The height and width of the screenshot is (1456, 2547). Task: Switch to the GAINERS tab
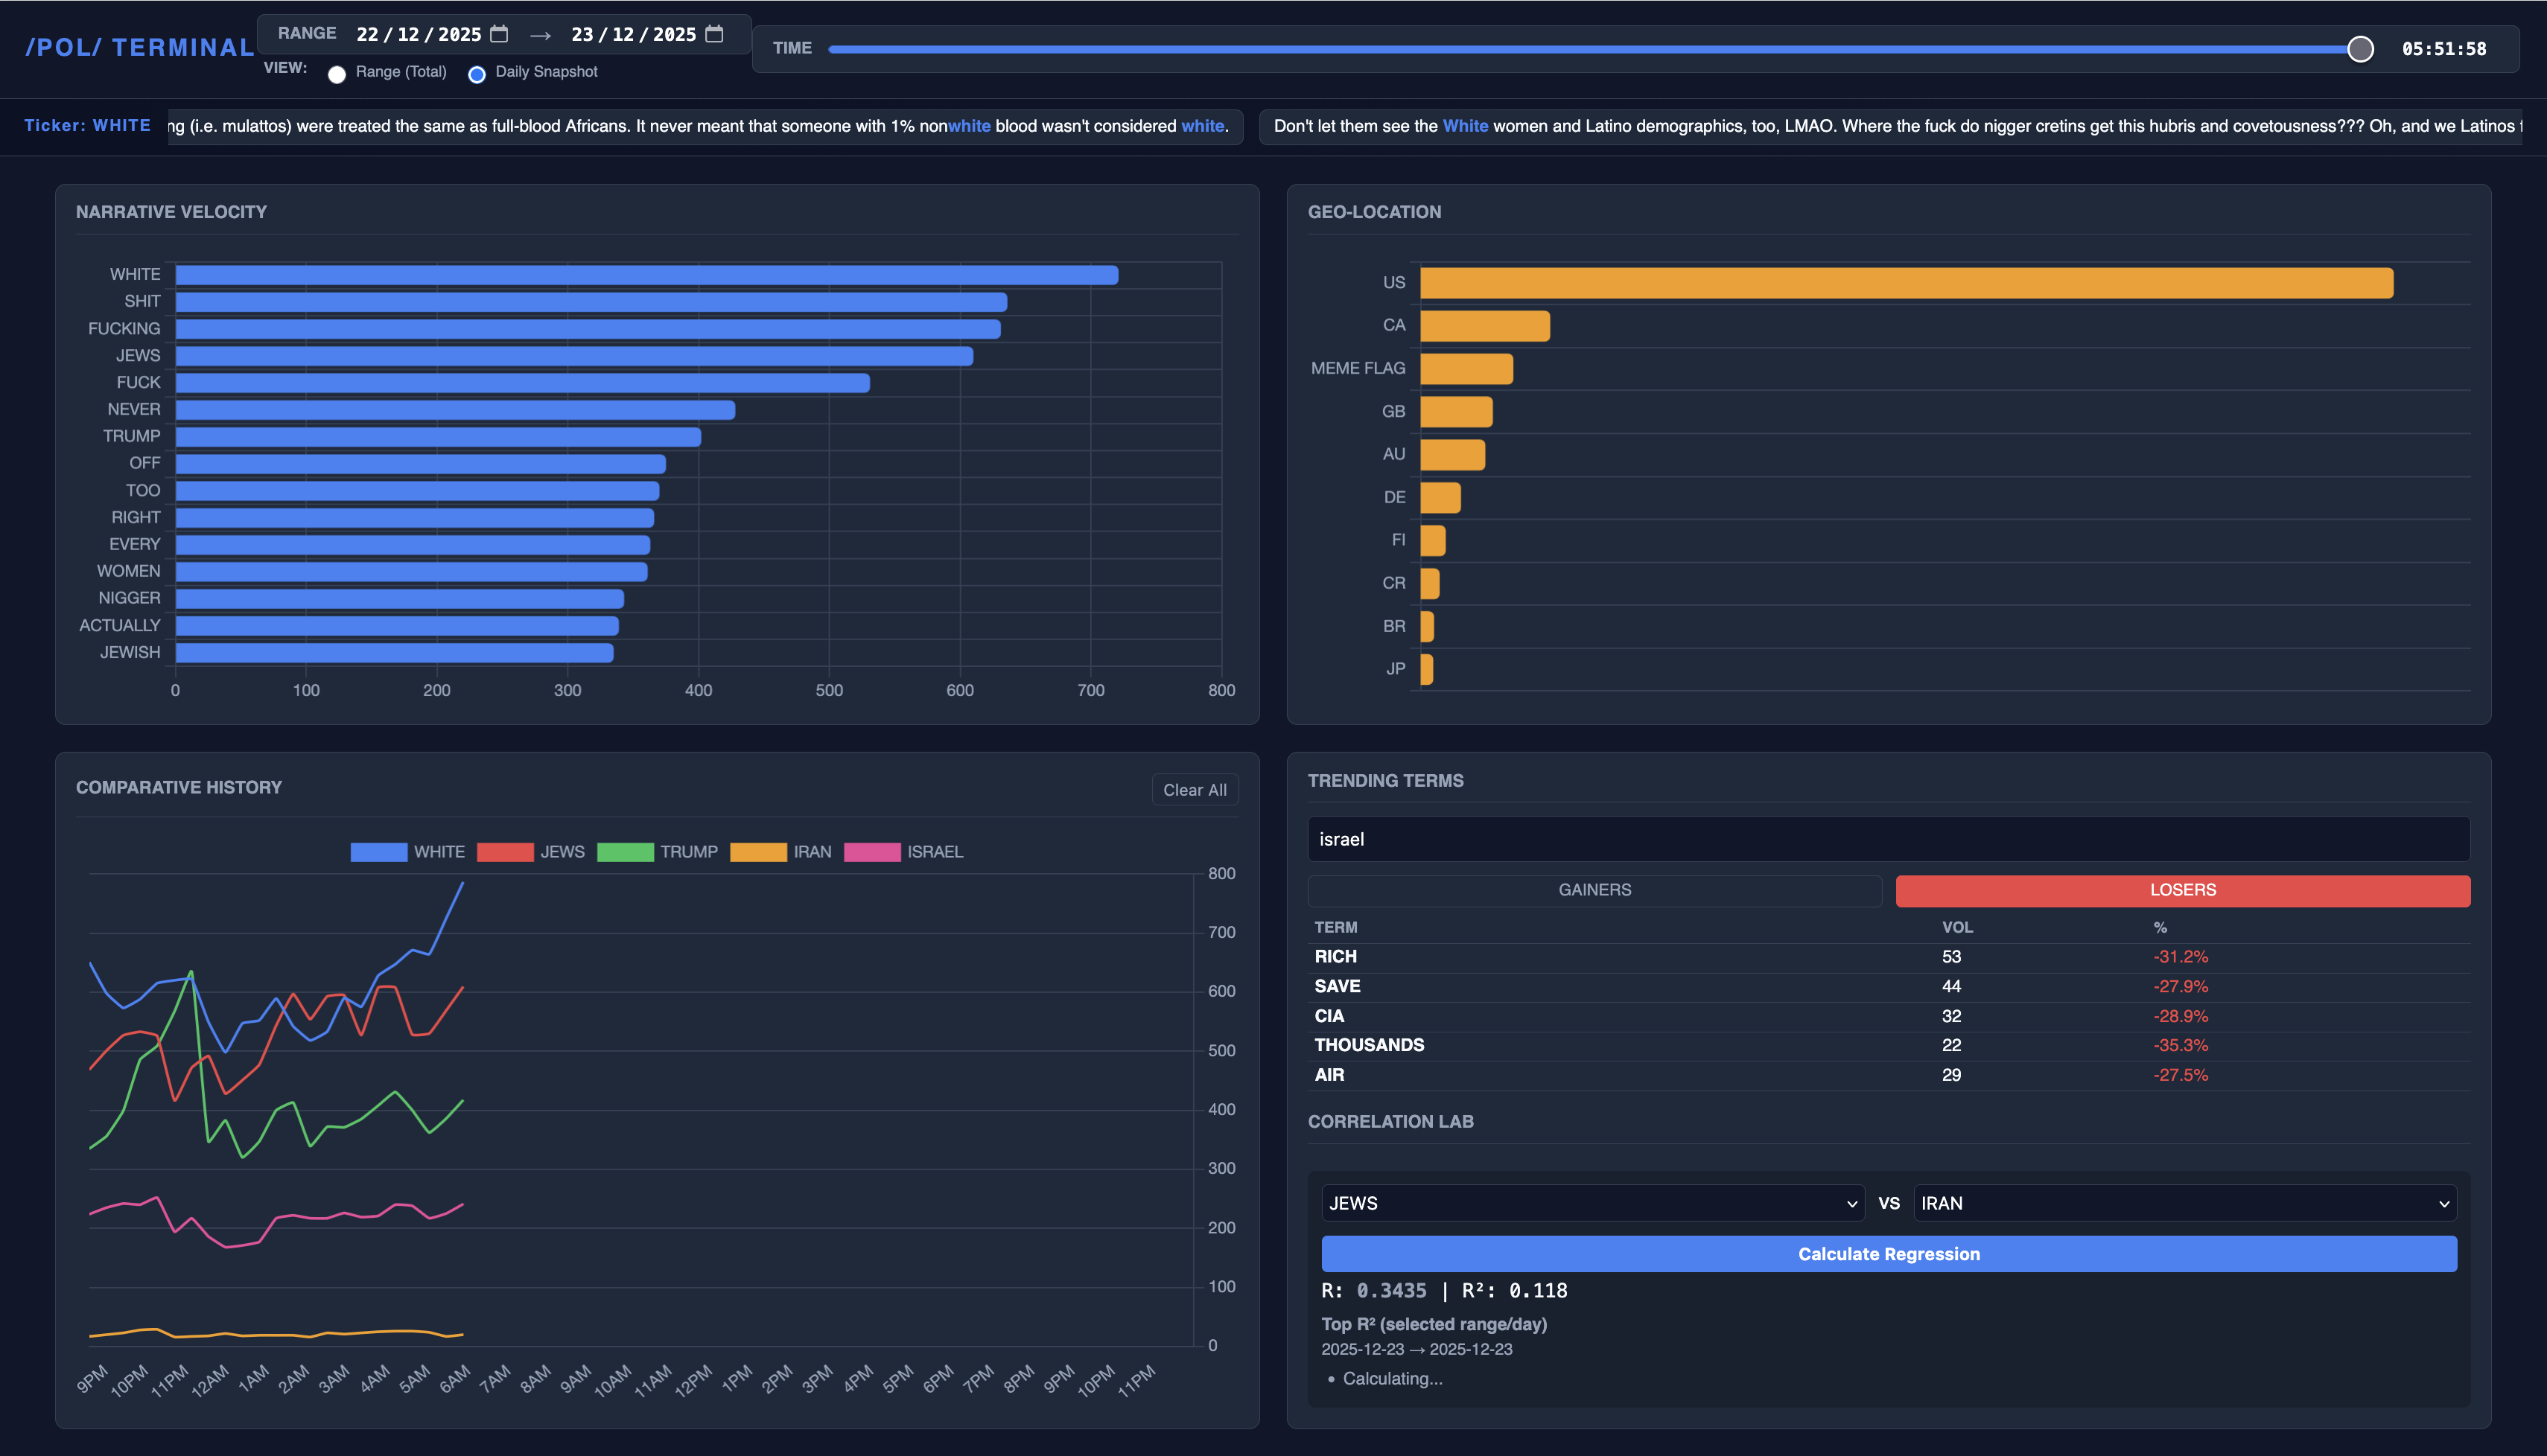tap(1594, 890)
